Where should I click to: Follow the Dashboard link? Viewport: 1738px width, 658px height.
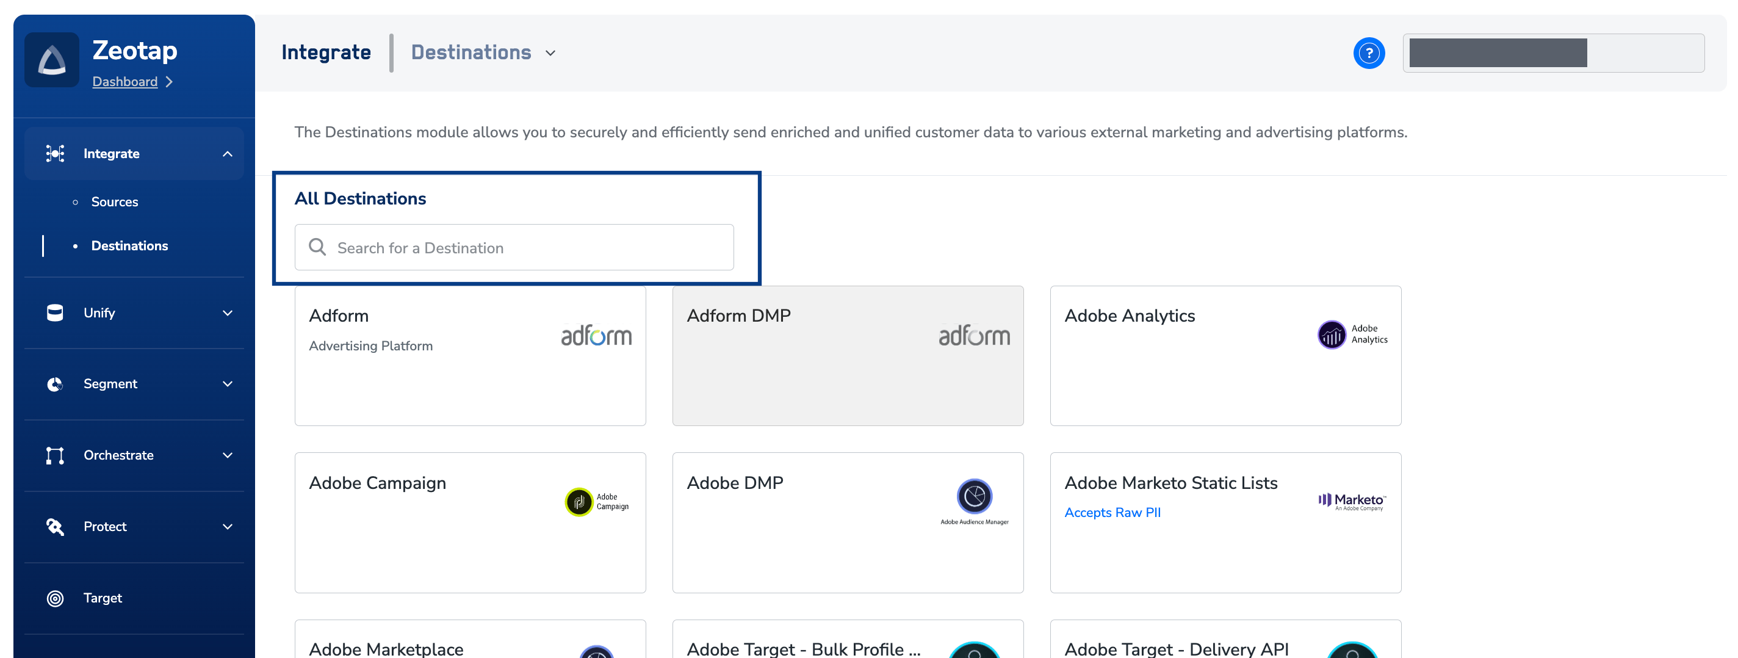pyautogui.click(x=125, y=82)
